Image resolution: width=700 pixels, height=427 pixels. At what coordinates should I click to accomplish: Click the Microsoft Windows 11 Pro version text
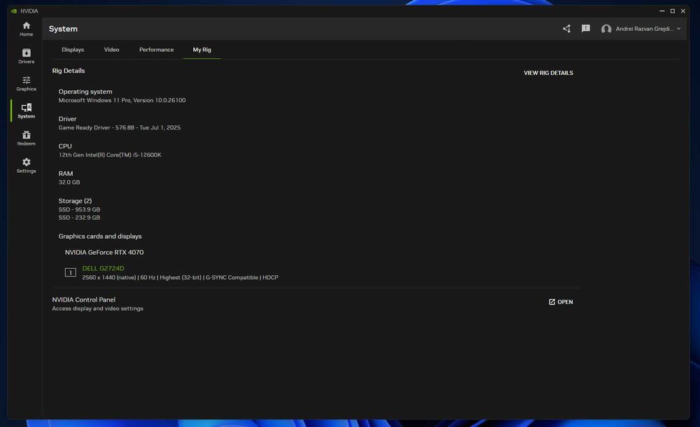click(122, 101)
